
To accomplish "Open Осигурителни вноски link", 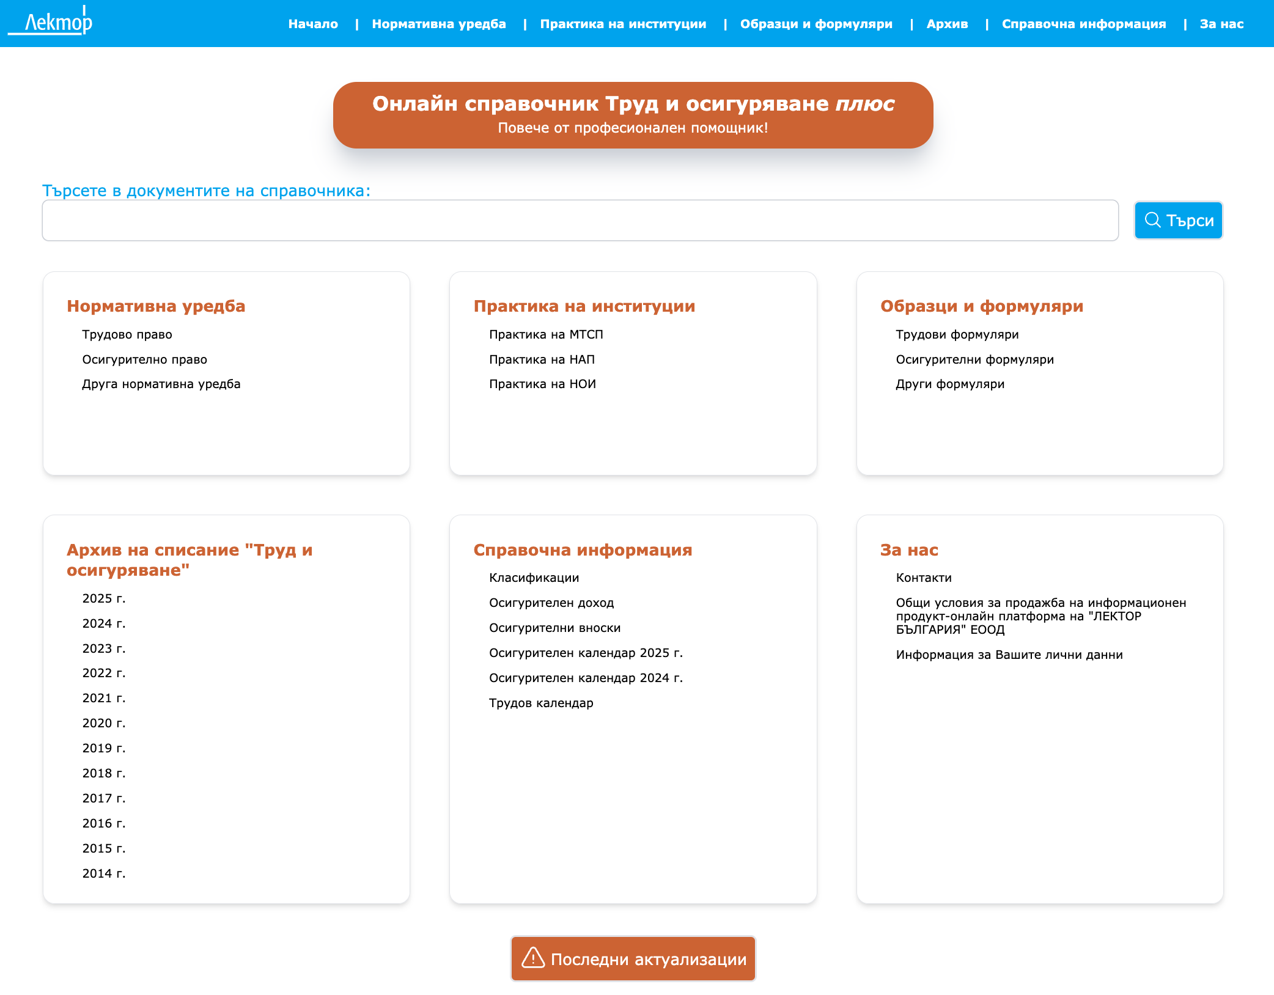I will [x=554, y=628].
